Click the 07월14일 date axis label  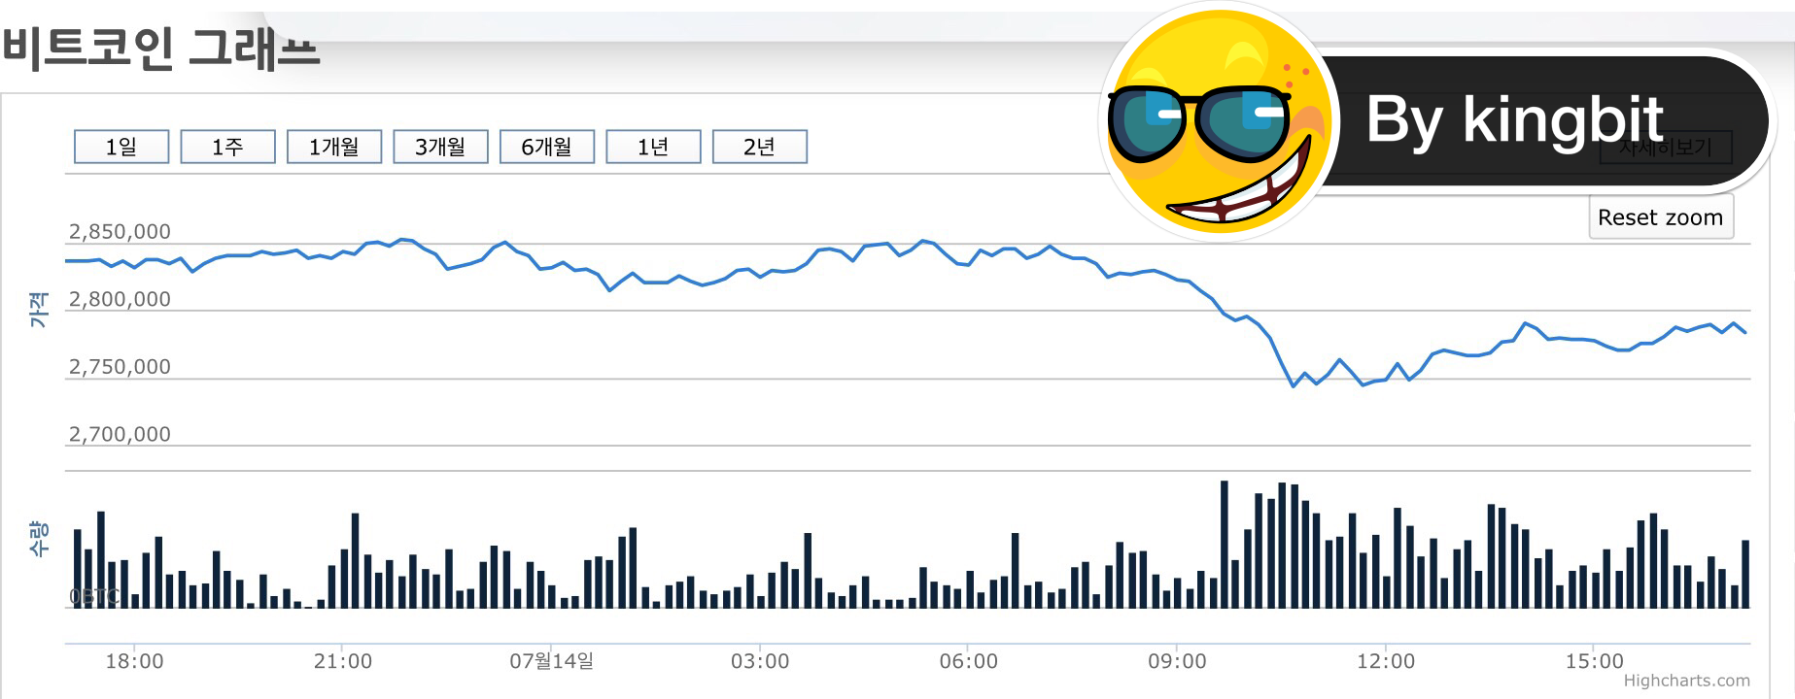pos(551,661)
